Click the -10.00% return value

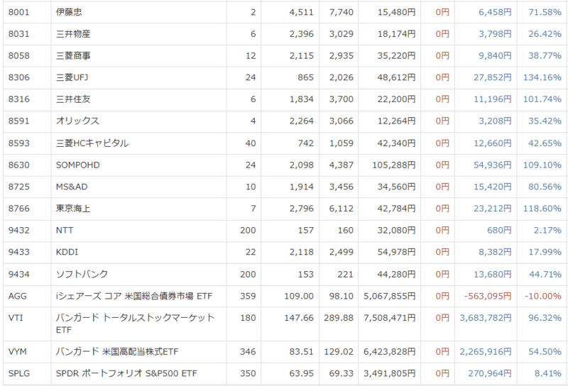tap(542, 296)
